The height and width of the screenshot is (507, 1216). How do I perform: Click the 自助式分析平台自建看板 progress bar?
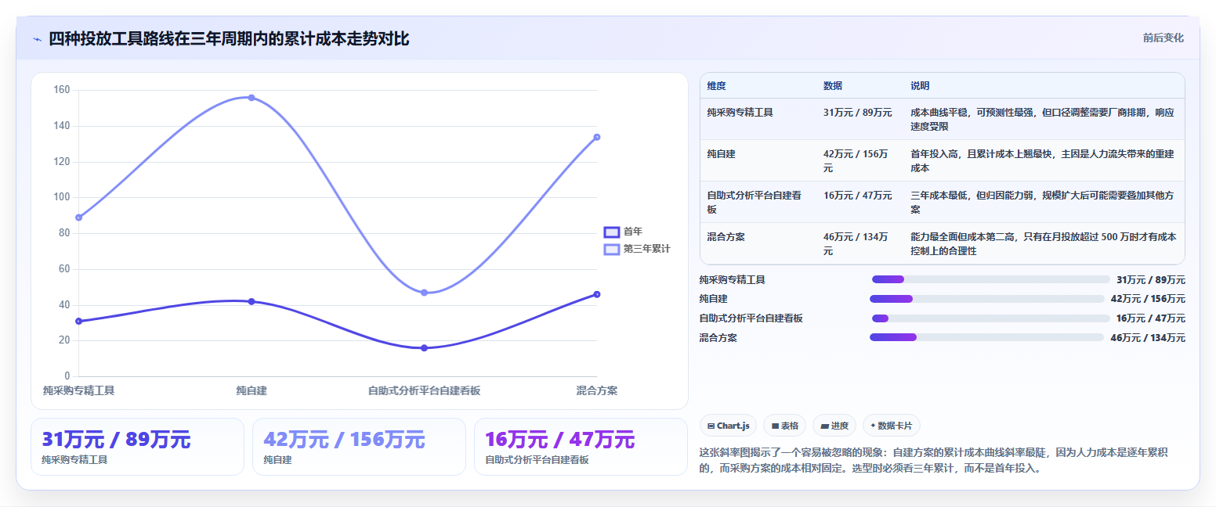coord(991,318)
